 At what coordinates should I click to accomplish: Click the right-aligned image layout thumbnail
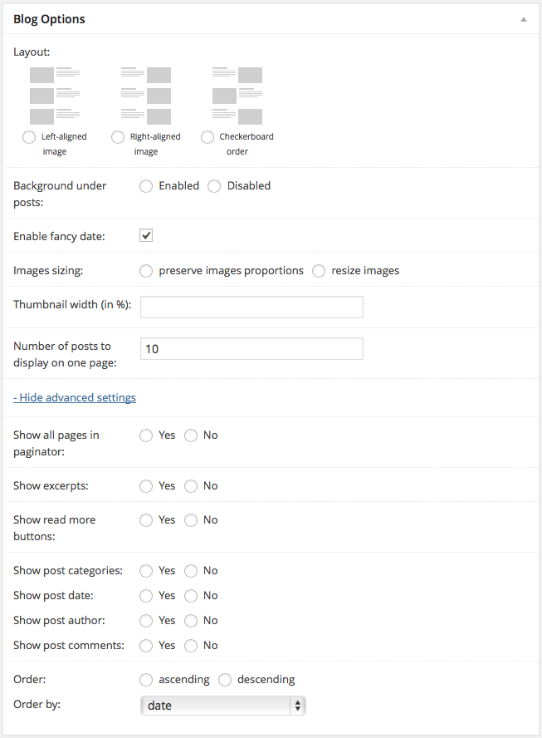pyautogui.click(x=146, y=96)
